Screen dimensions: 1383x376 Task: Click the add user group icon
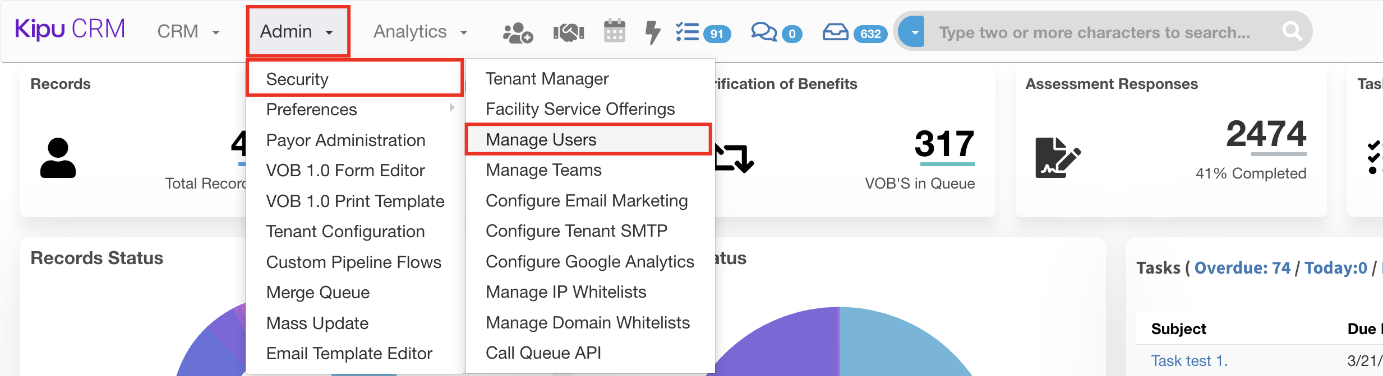pos(517,32)
